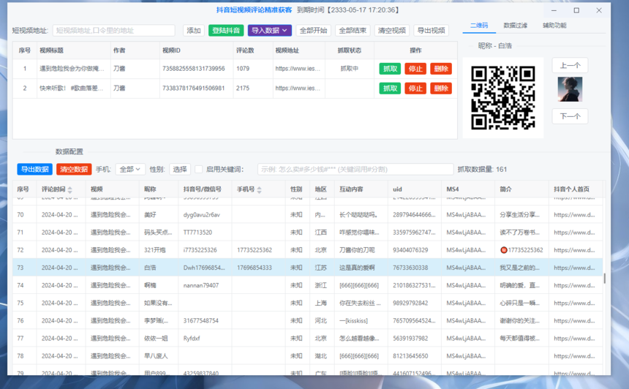
Task: Switch to the 二维码 tab
Action: (x=479, y=26)
